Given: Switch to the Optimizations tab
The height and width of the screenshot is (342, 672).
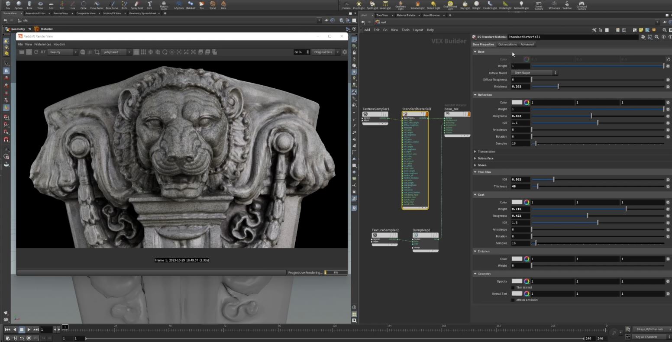Looking at the screenshot, I should (507, 44).
